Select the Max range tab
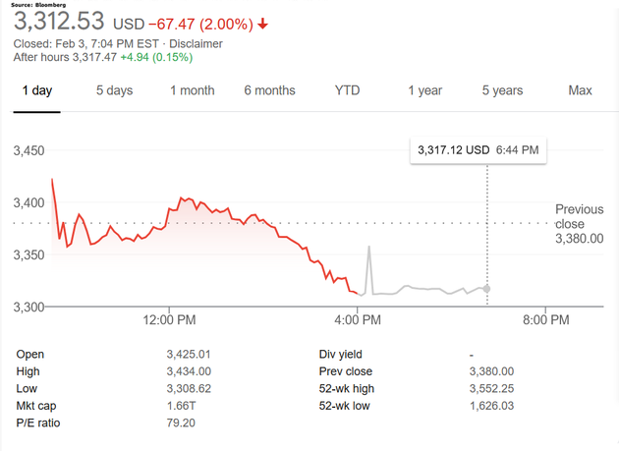The width and height of the screenshot is (619, 451). coord(580,90)
